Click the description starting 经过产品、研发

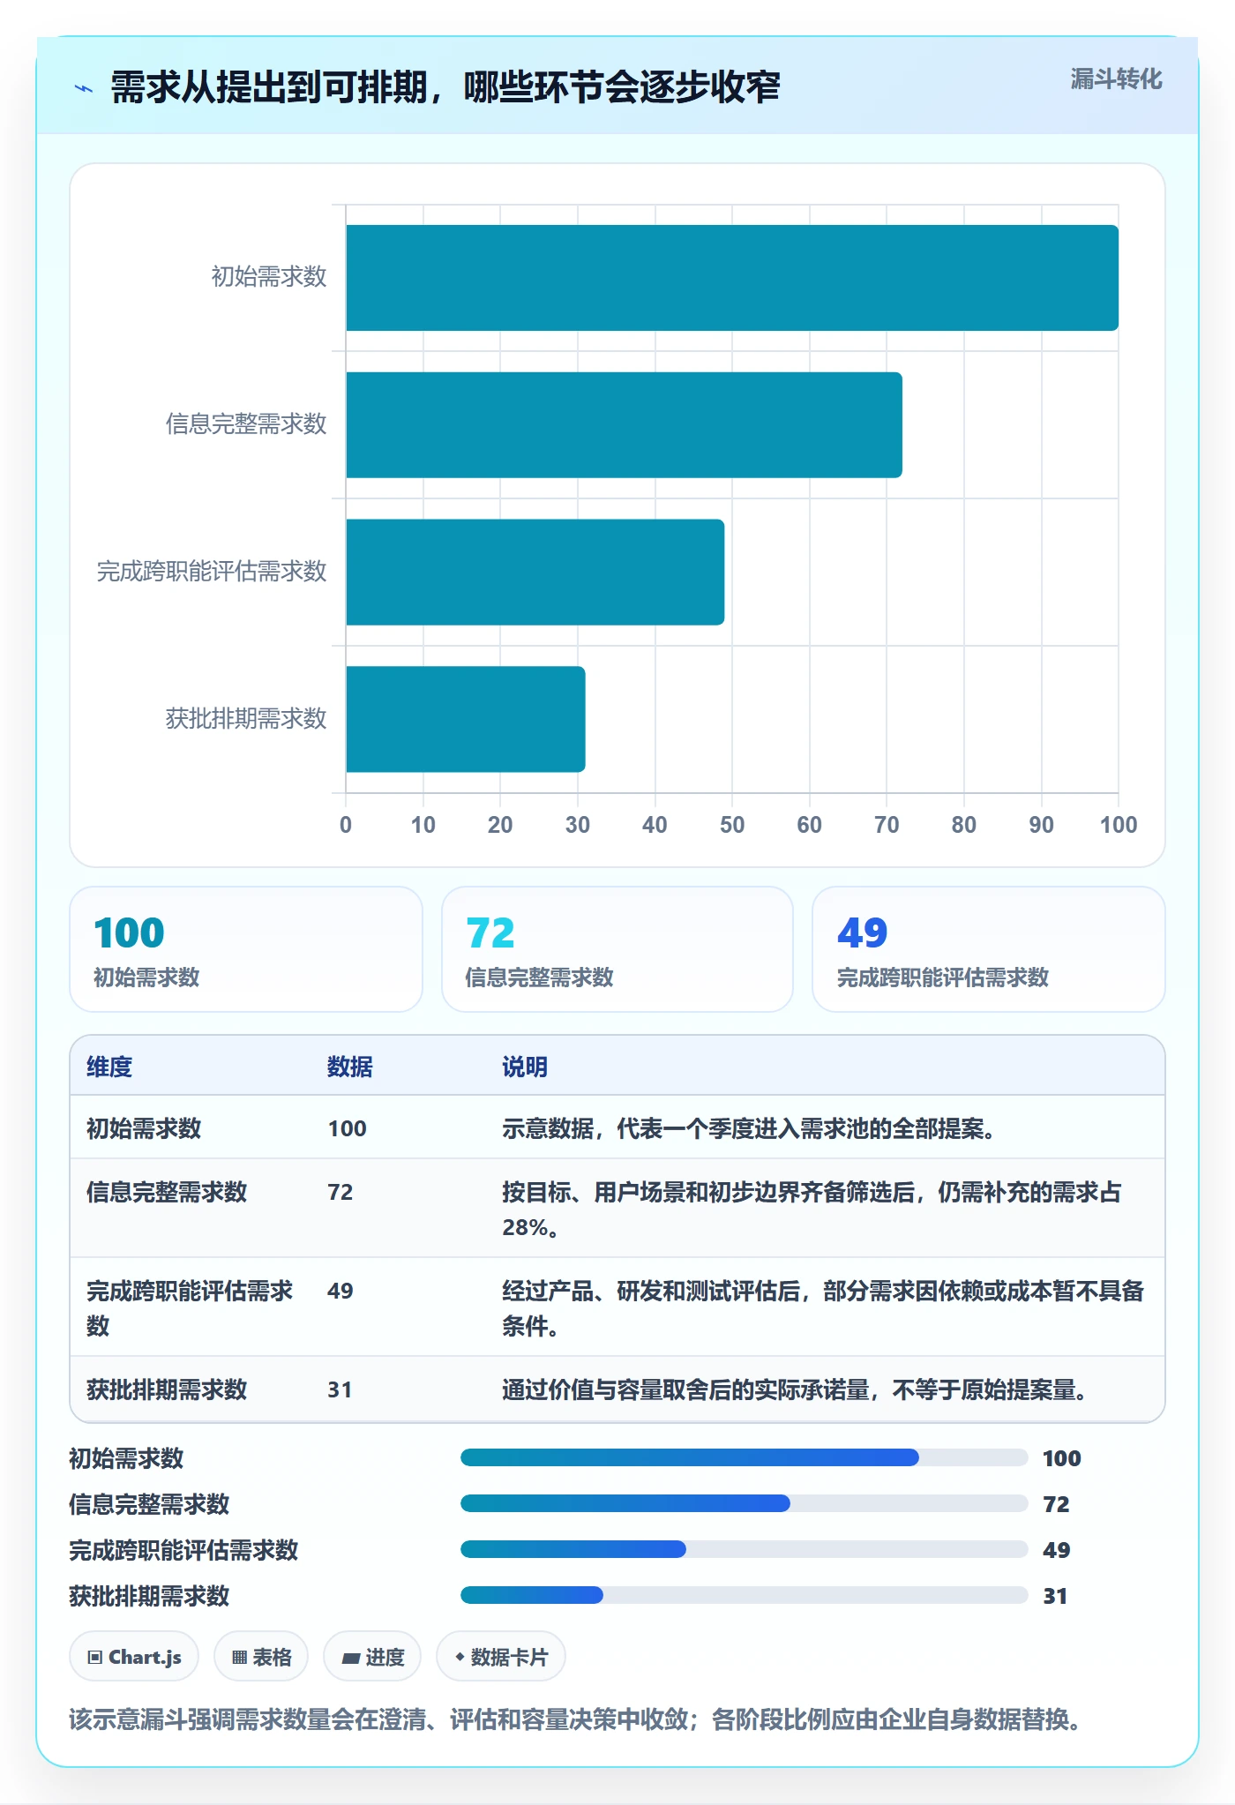click(x=823, y=1307)
